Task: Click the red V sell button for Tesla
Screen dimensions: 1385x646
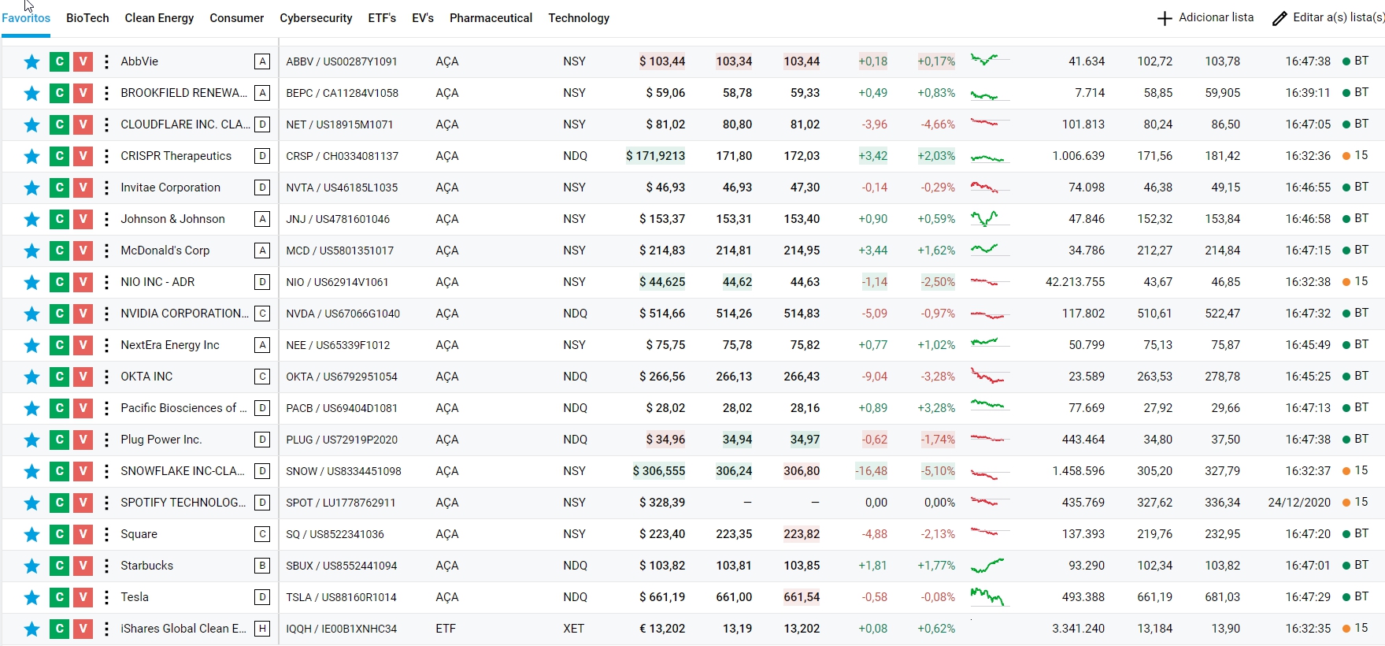Action: (83, 597)
